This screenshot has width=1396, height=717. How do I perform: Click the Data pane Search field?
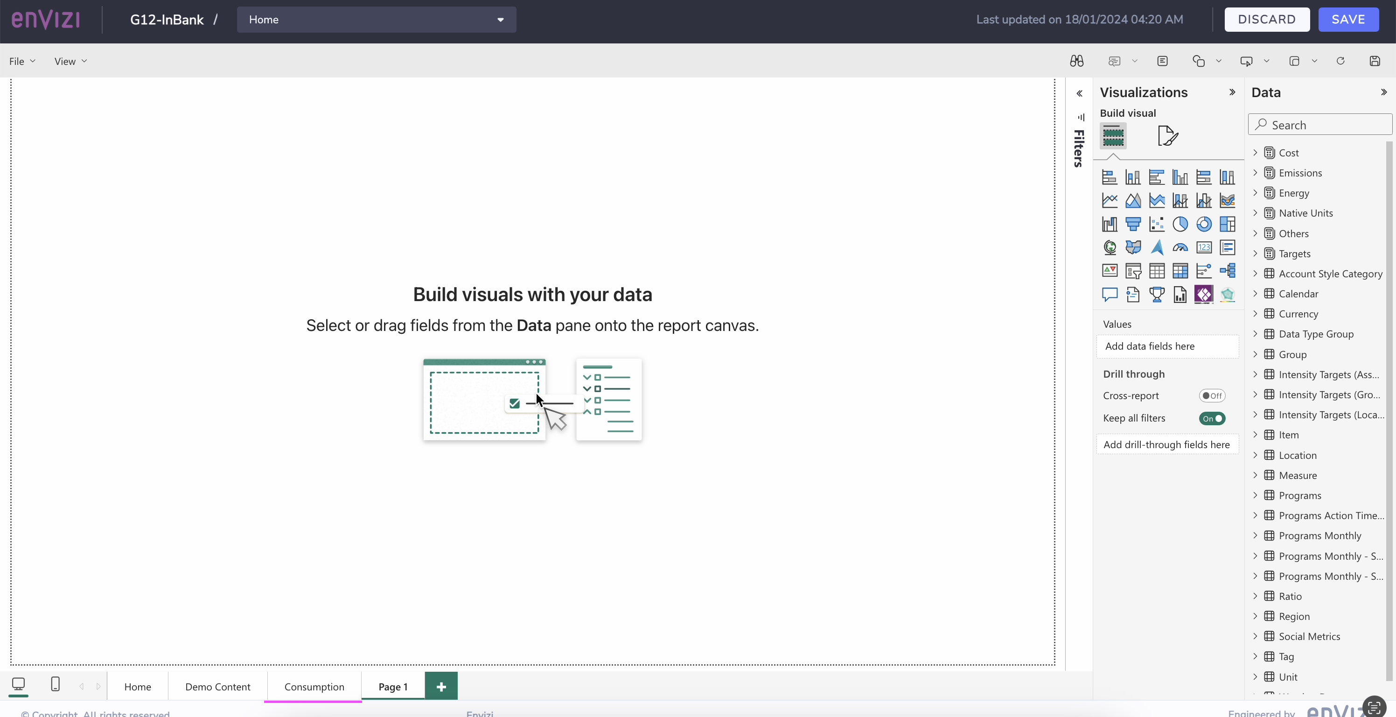(1320, 125)
